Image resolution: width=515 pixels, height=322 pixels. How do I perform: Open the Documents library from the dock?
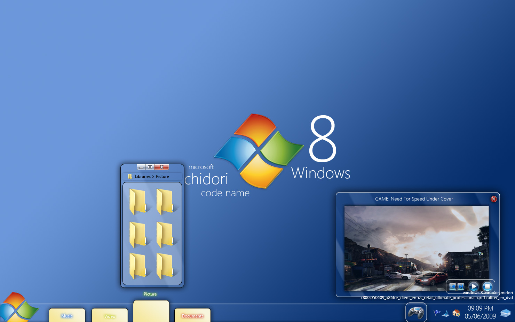192,315
